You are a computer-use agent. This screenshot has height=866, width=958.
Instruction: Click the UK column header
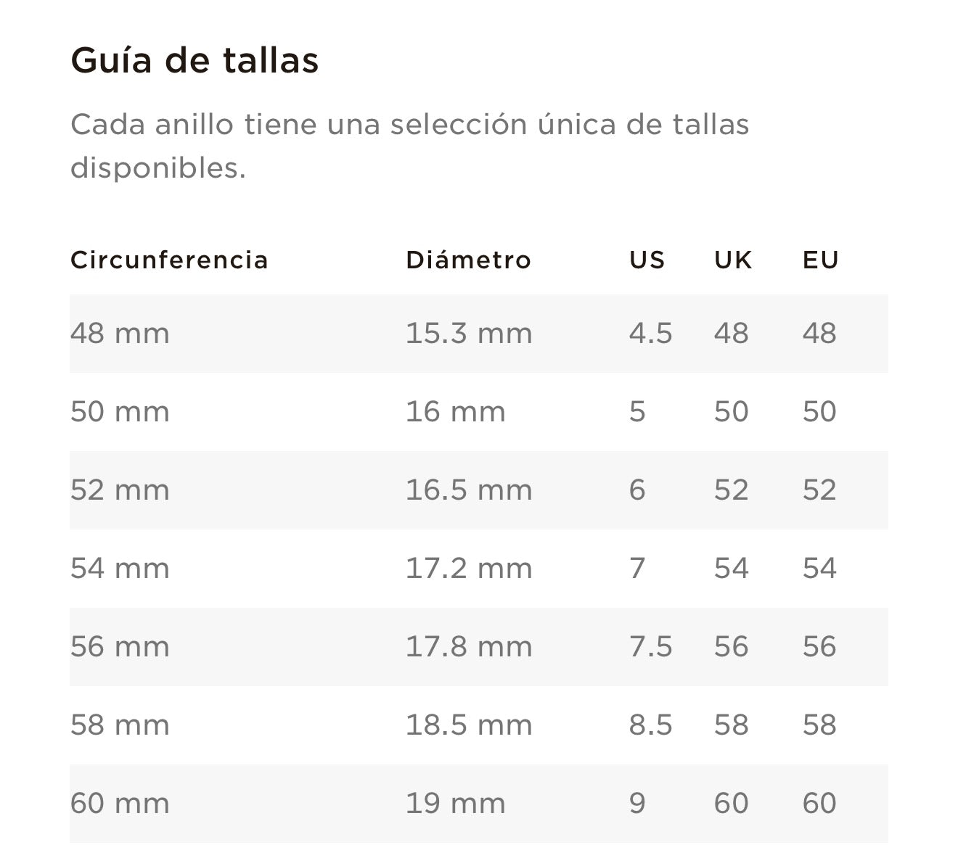point(733,260)
